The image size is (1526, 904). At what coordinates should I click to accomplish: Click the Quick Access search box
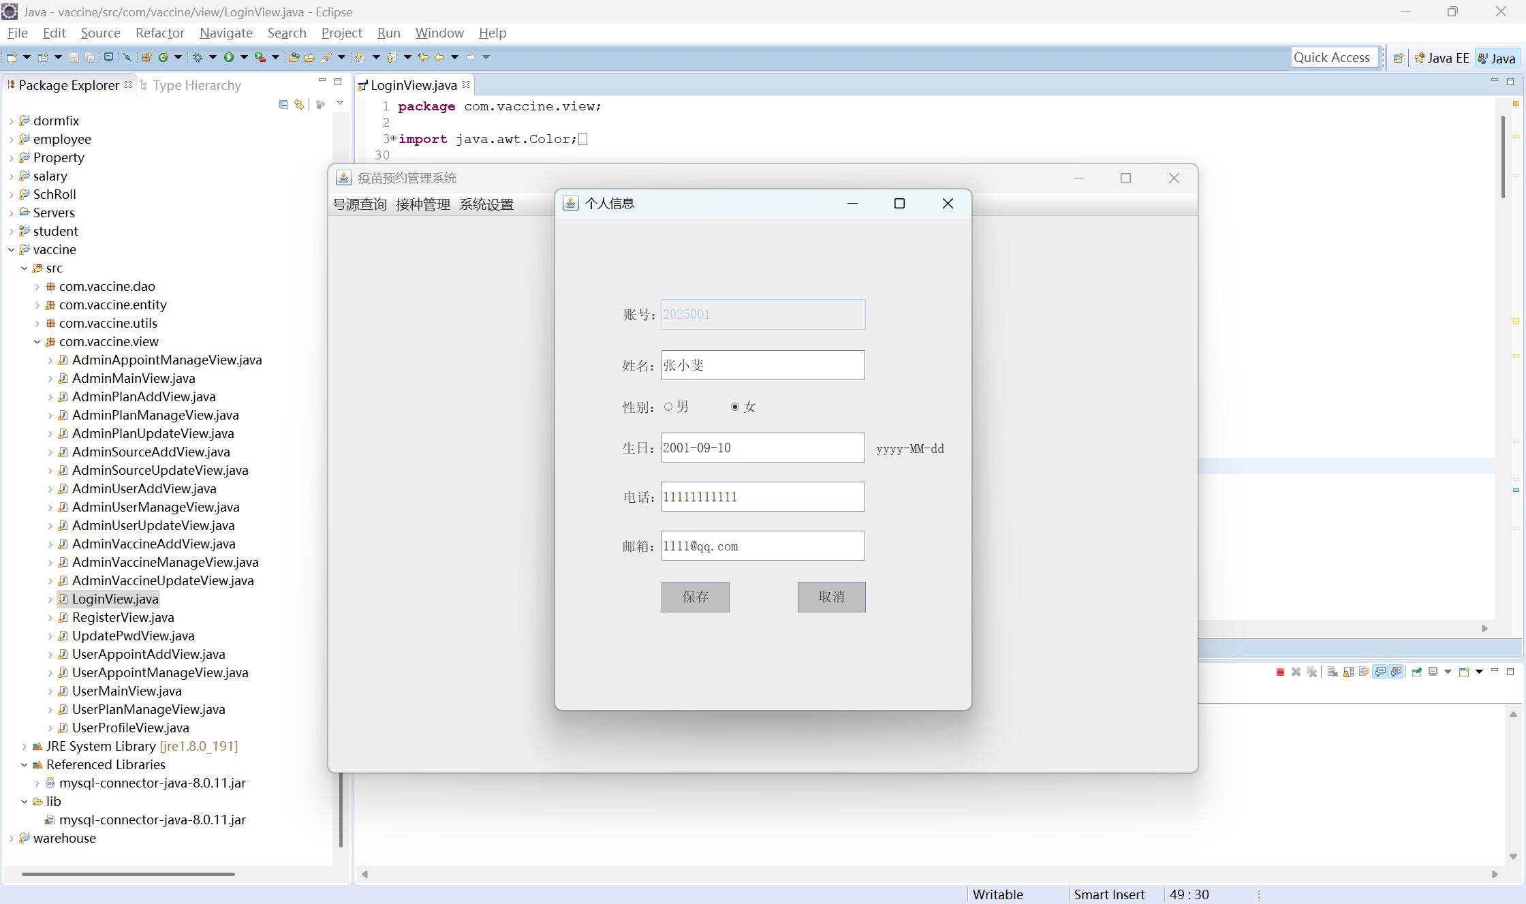coord(1334,57)
